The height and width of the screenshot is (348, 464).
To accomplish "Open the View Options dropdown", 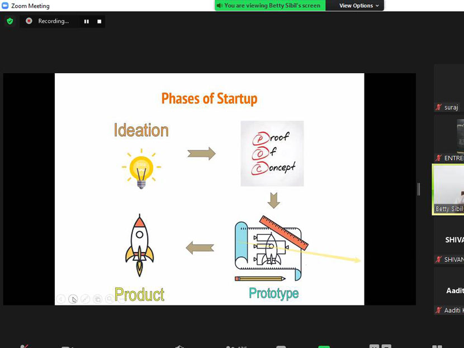I will tap(359, 6).
